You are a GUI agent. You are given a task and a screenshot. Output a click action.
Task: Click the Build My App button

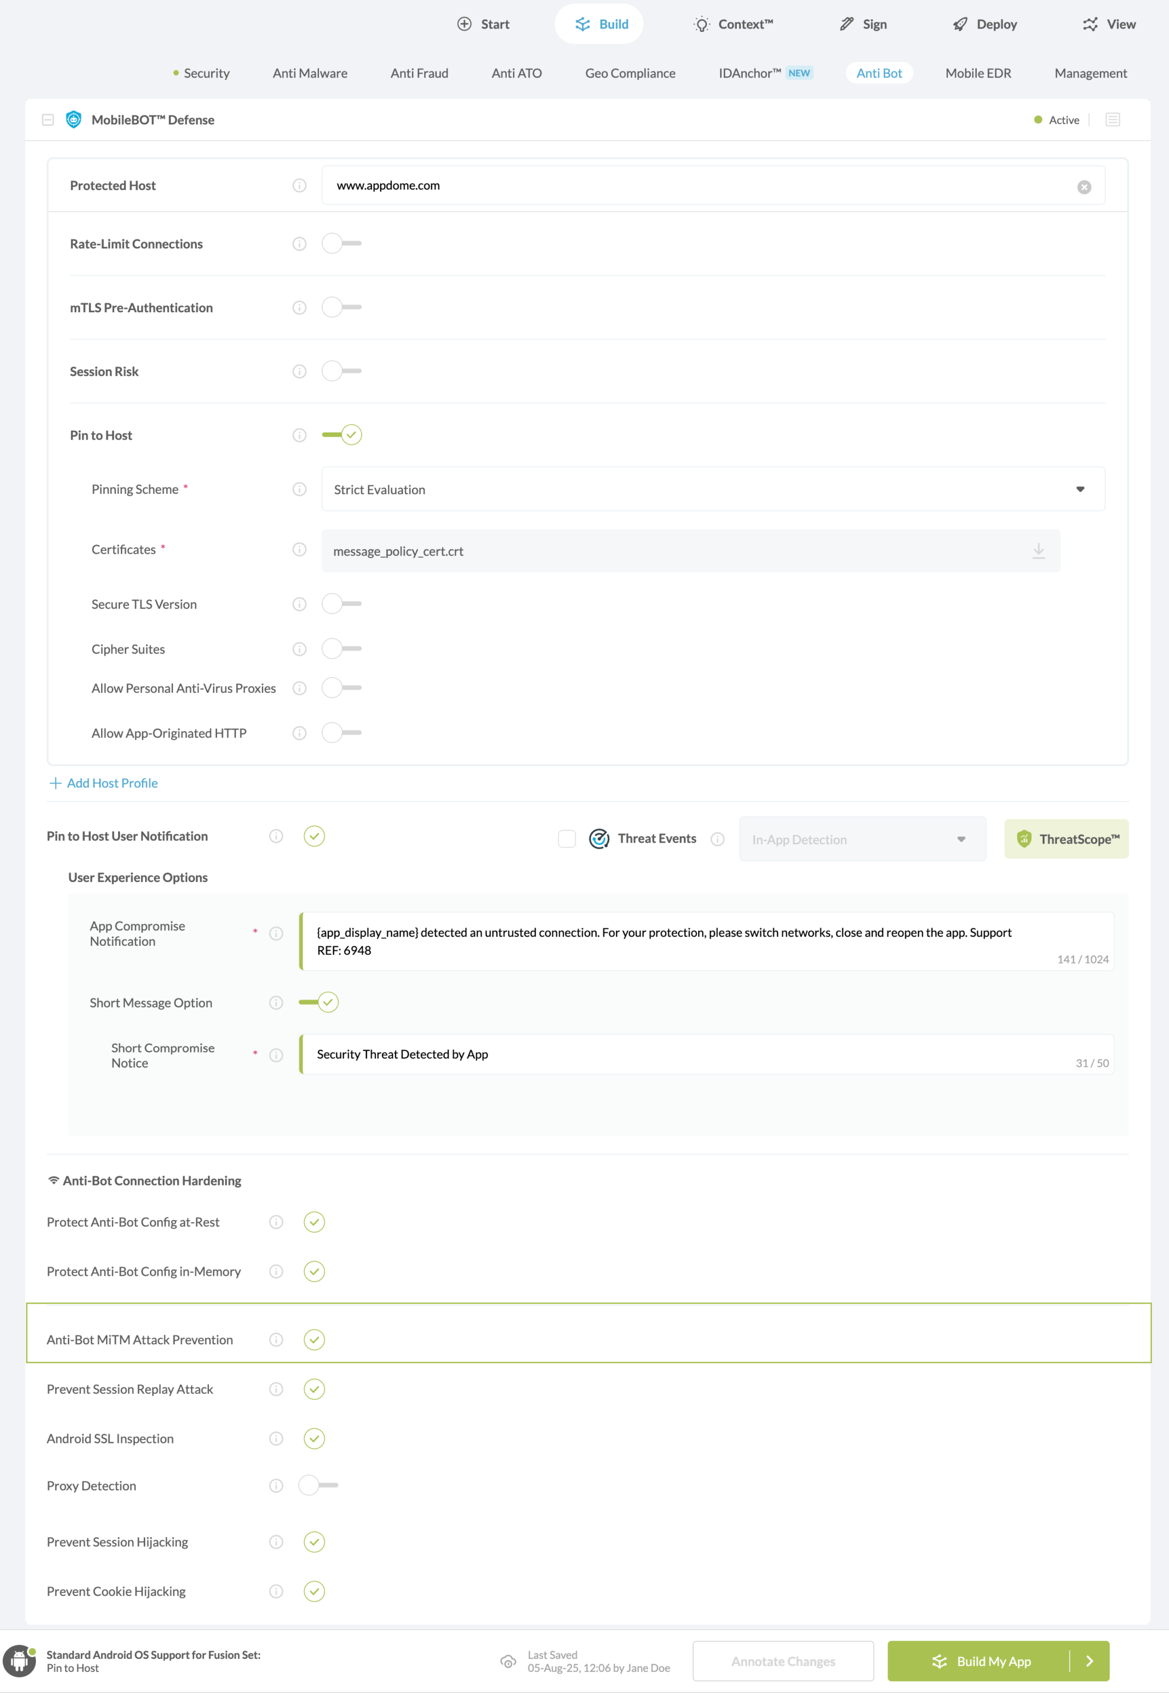(x=994, y=1661)
